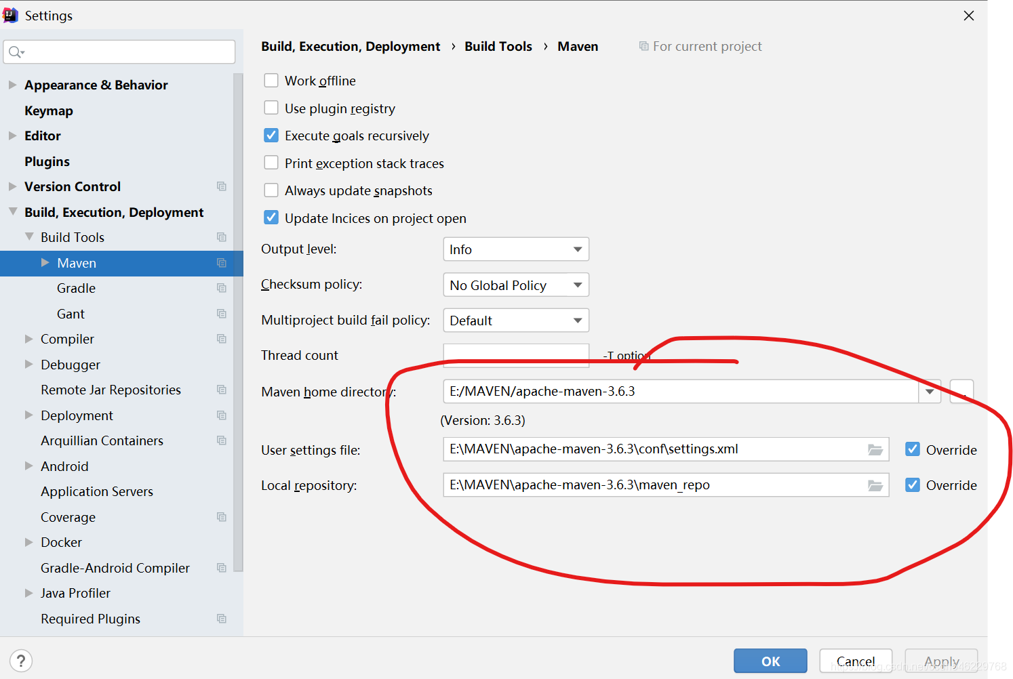Enable Use plugin registry checkbox
This screenshot has height=679, width=1013.
click(271, 108)
